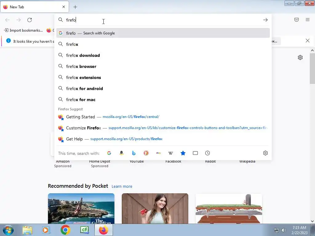Open a new tab with plus button
This screenshot has width=315, height=236.
click(x=75, y=7)
